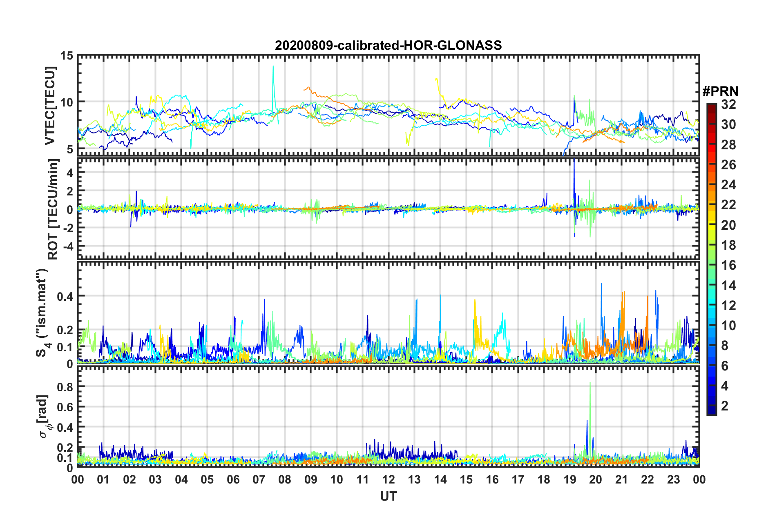Screen dimensions: 777x519
Task: Click the PRN colorbar strip
Action: (x=711, y=259)
